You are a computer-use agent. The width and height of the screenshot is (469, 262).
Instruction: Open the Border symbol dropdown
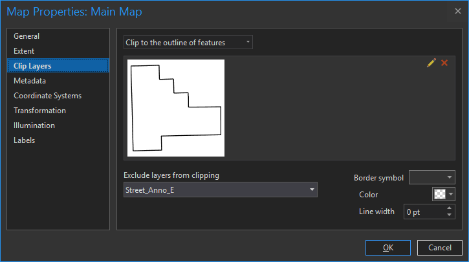point(432,178)
